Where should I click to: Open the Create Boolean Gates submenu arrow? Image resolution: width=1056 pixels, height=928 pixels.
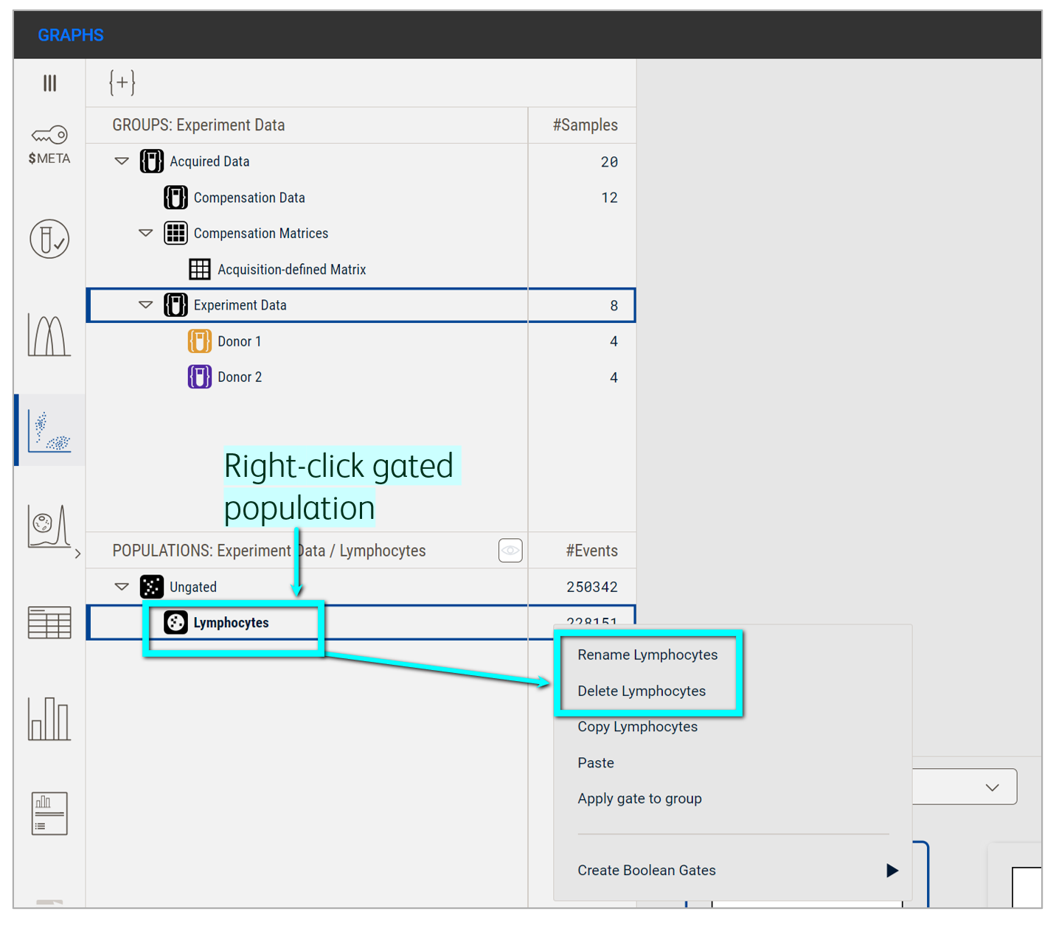[892, 871]
